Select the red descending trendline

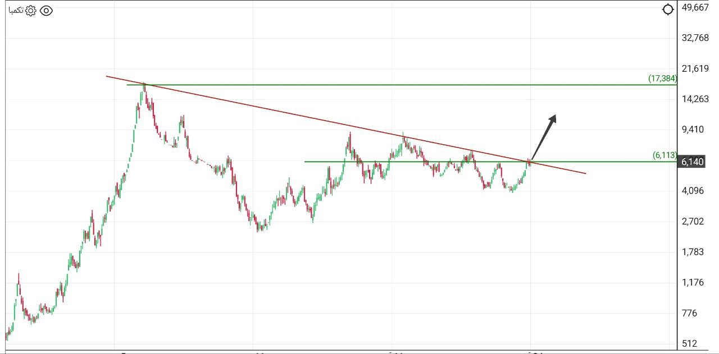[281, 112]
